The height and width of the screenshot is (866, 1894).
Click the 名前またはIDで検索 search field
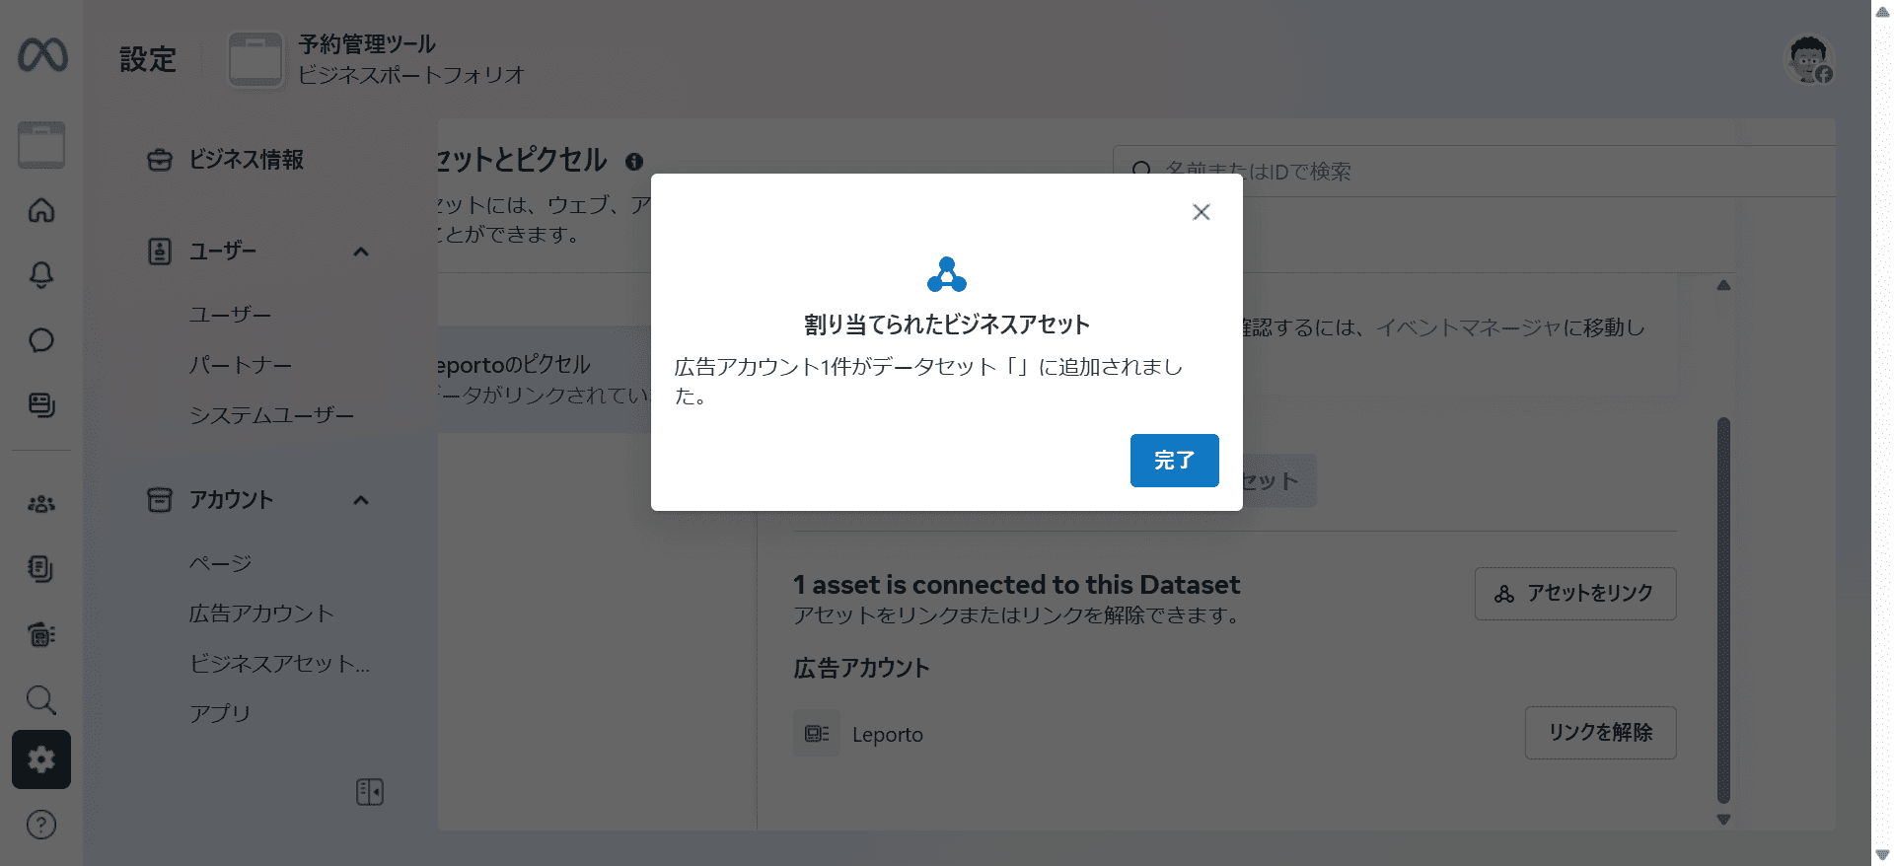pyautogui.click(x=1474, y=171)
